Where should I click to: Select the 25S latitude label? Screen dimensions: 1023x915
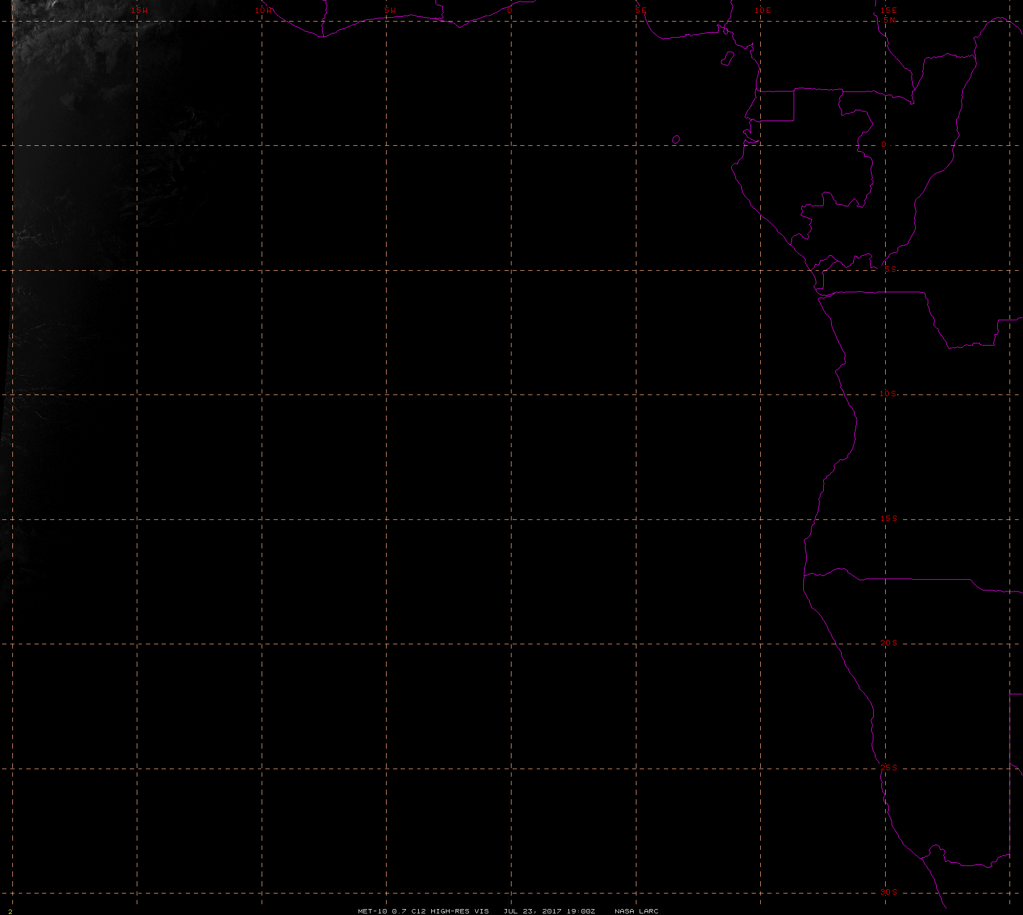889,768
